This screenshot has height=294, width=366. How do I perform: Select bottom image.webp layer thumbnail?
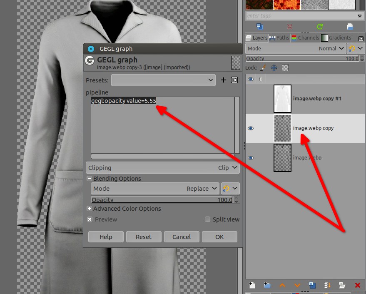[x=282, y=158]
